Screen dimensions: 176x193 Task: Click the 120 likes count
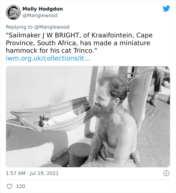21,186
